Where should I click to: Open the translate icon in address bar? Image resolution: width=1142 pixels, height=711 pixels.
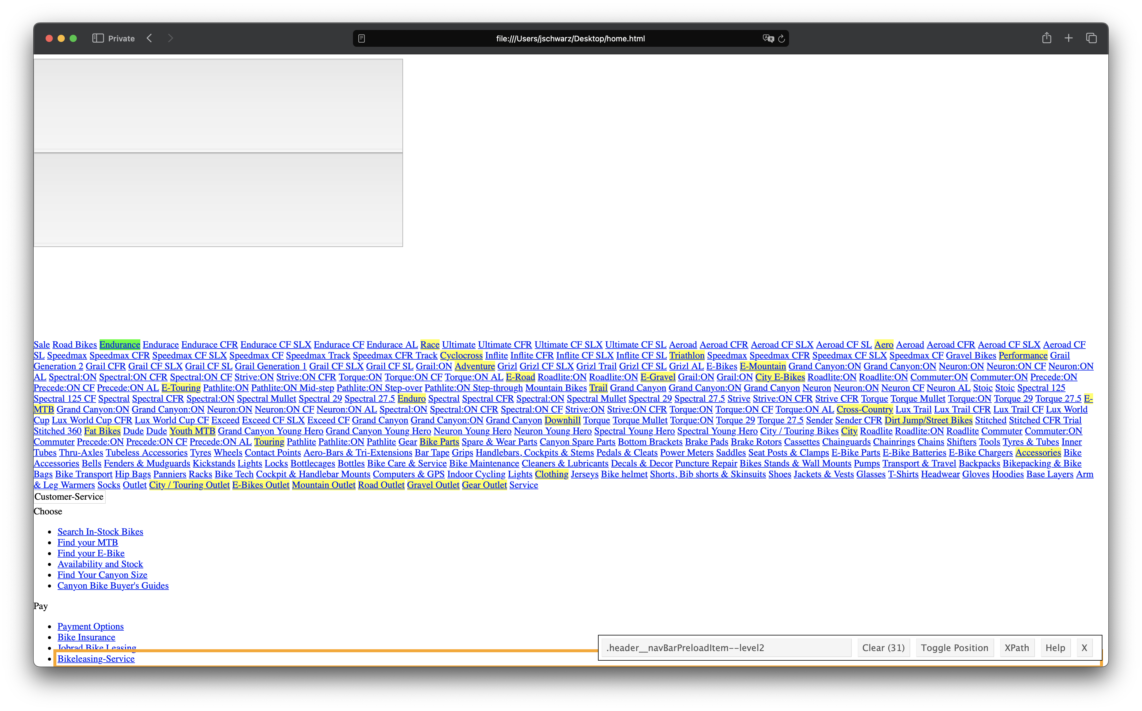768,39
